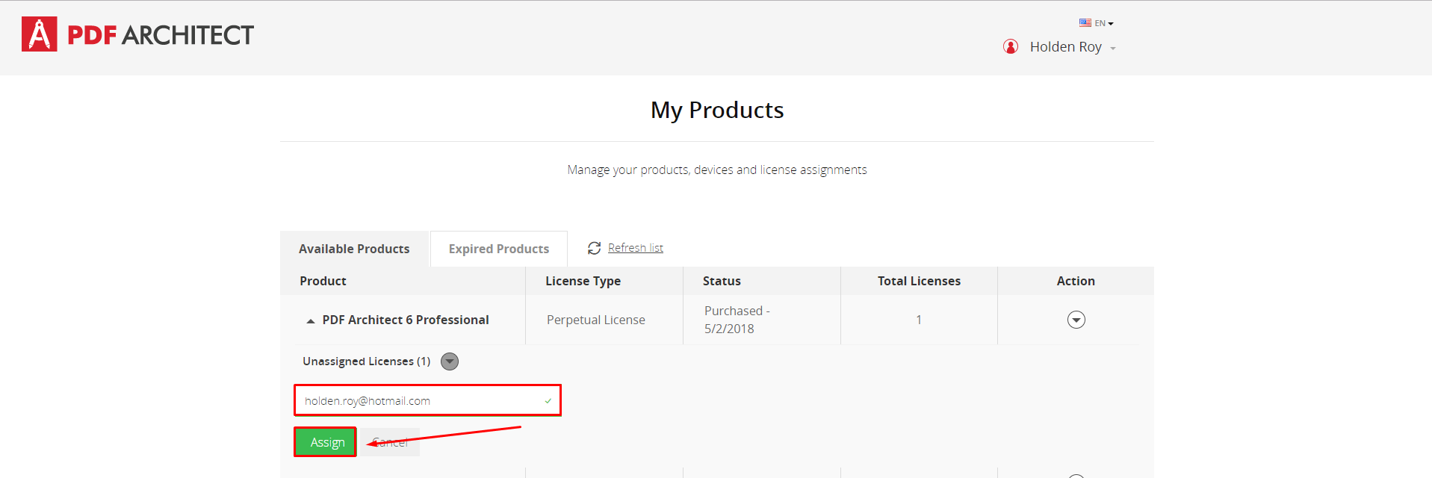
Task: Click the Unassigned Licenses (1) label
Action: pos(366,361)
